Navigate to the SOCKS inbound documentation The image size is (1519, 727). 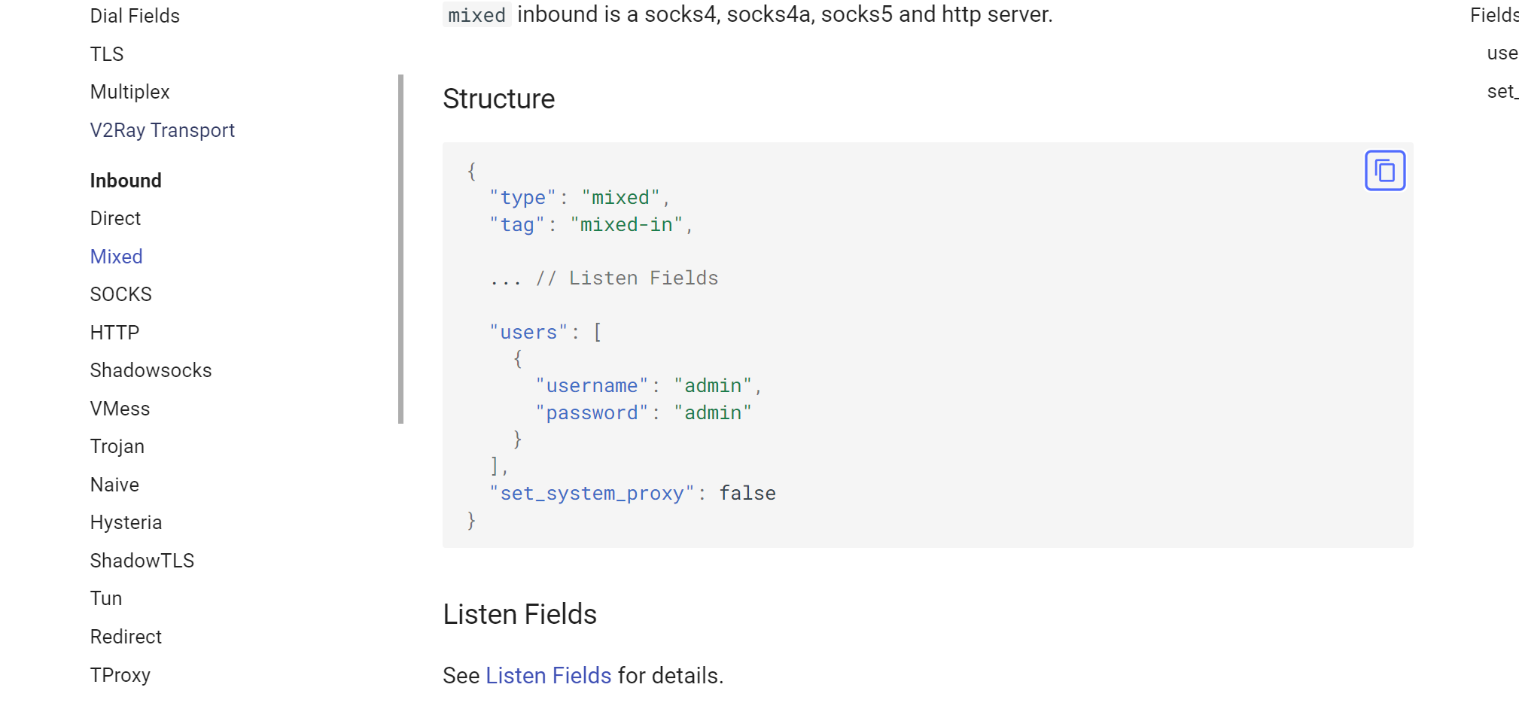[120, 294]
